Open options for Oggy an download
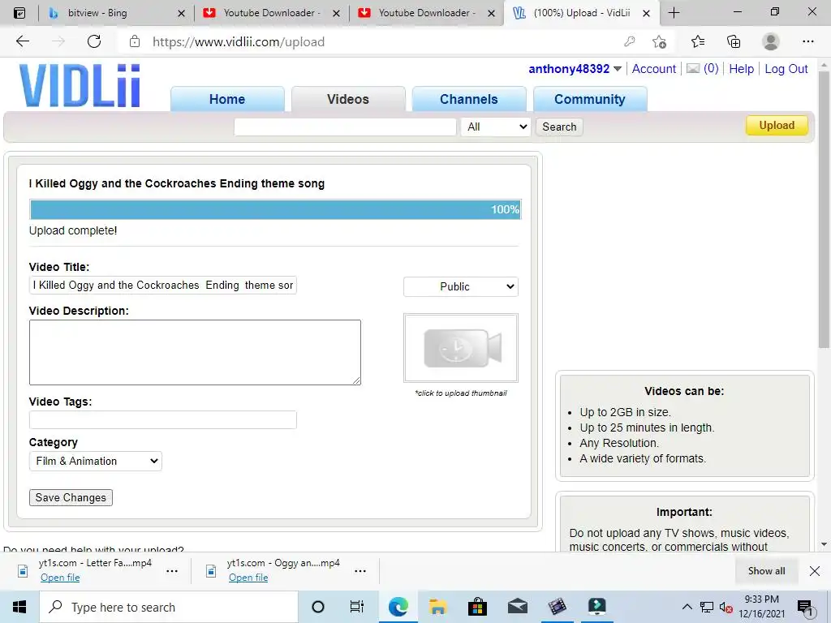The image size is (831, 623). [360, 571]
